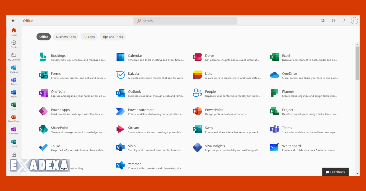This screenshot has width=366, height=191.
Task: Open Whiteboard
Action: coord(274,148)
